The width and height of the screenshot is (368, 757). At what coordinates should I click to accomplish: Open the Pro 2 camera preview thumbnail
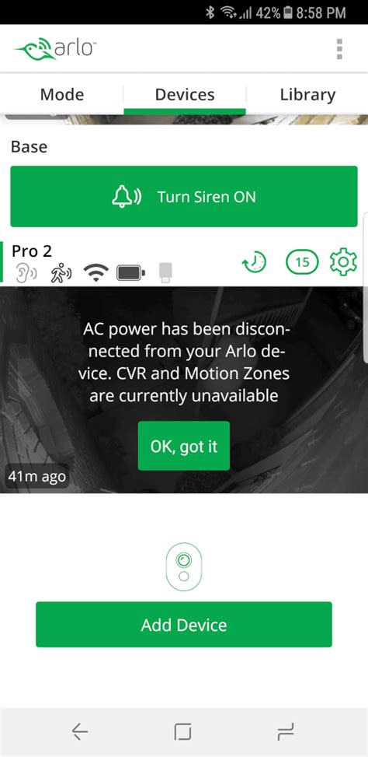click(x=184, y=390)
